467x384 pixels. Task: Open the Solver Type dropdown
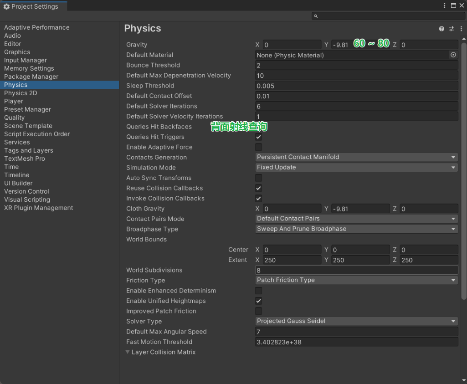(x=356, y=321)
